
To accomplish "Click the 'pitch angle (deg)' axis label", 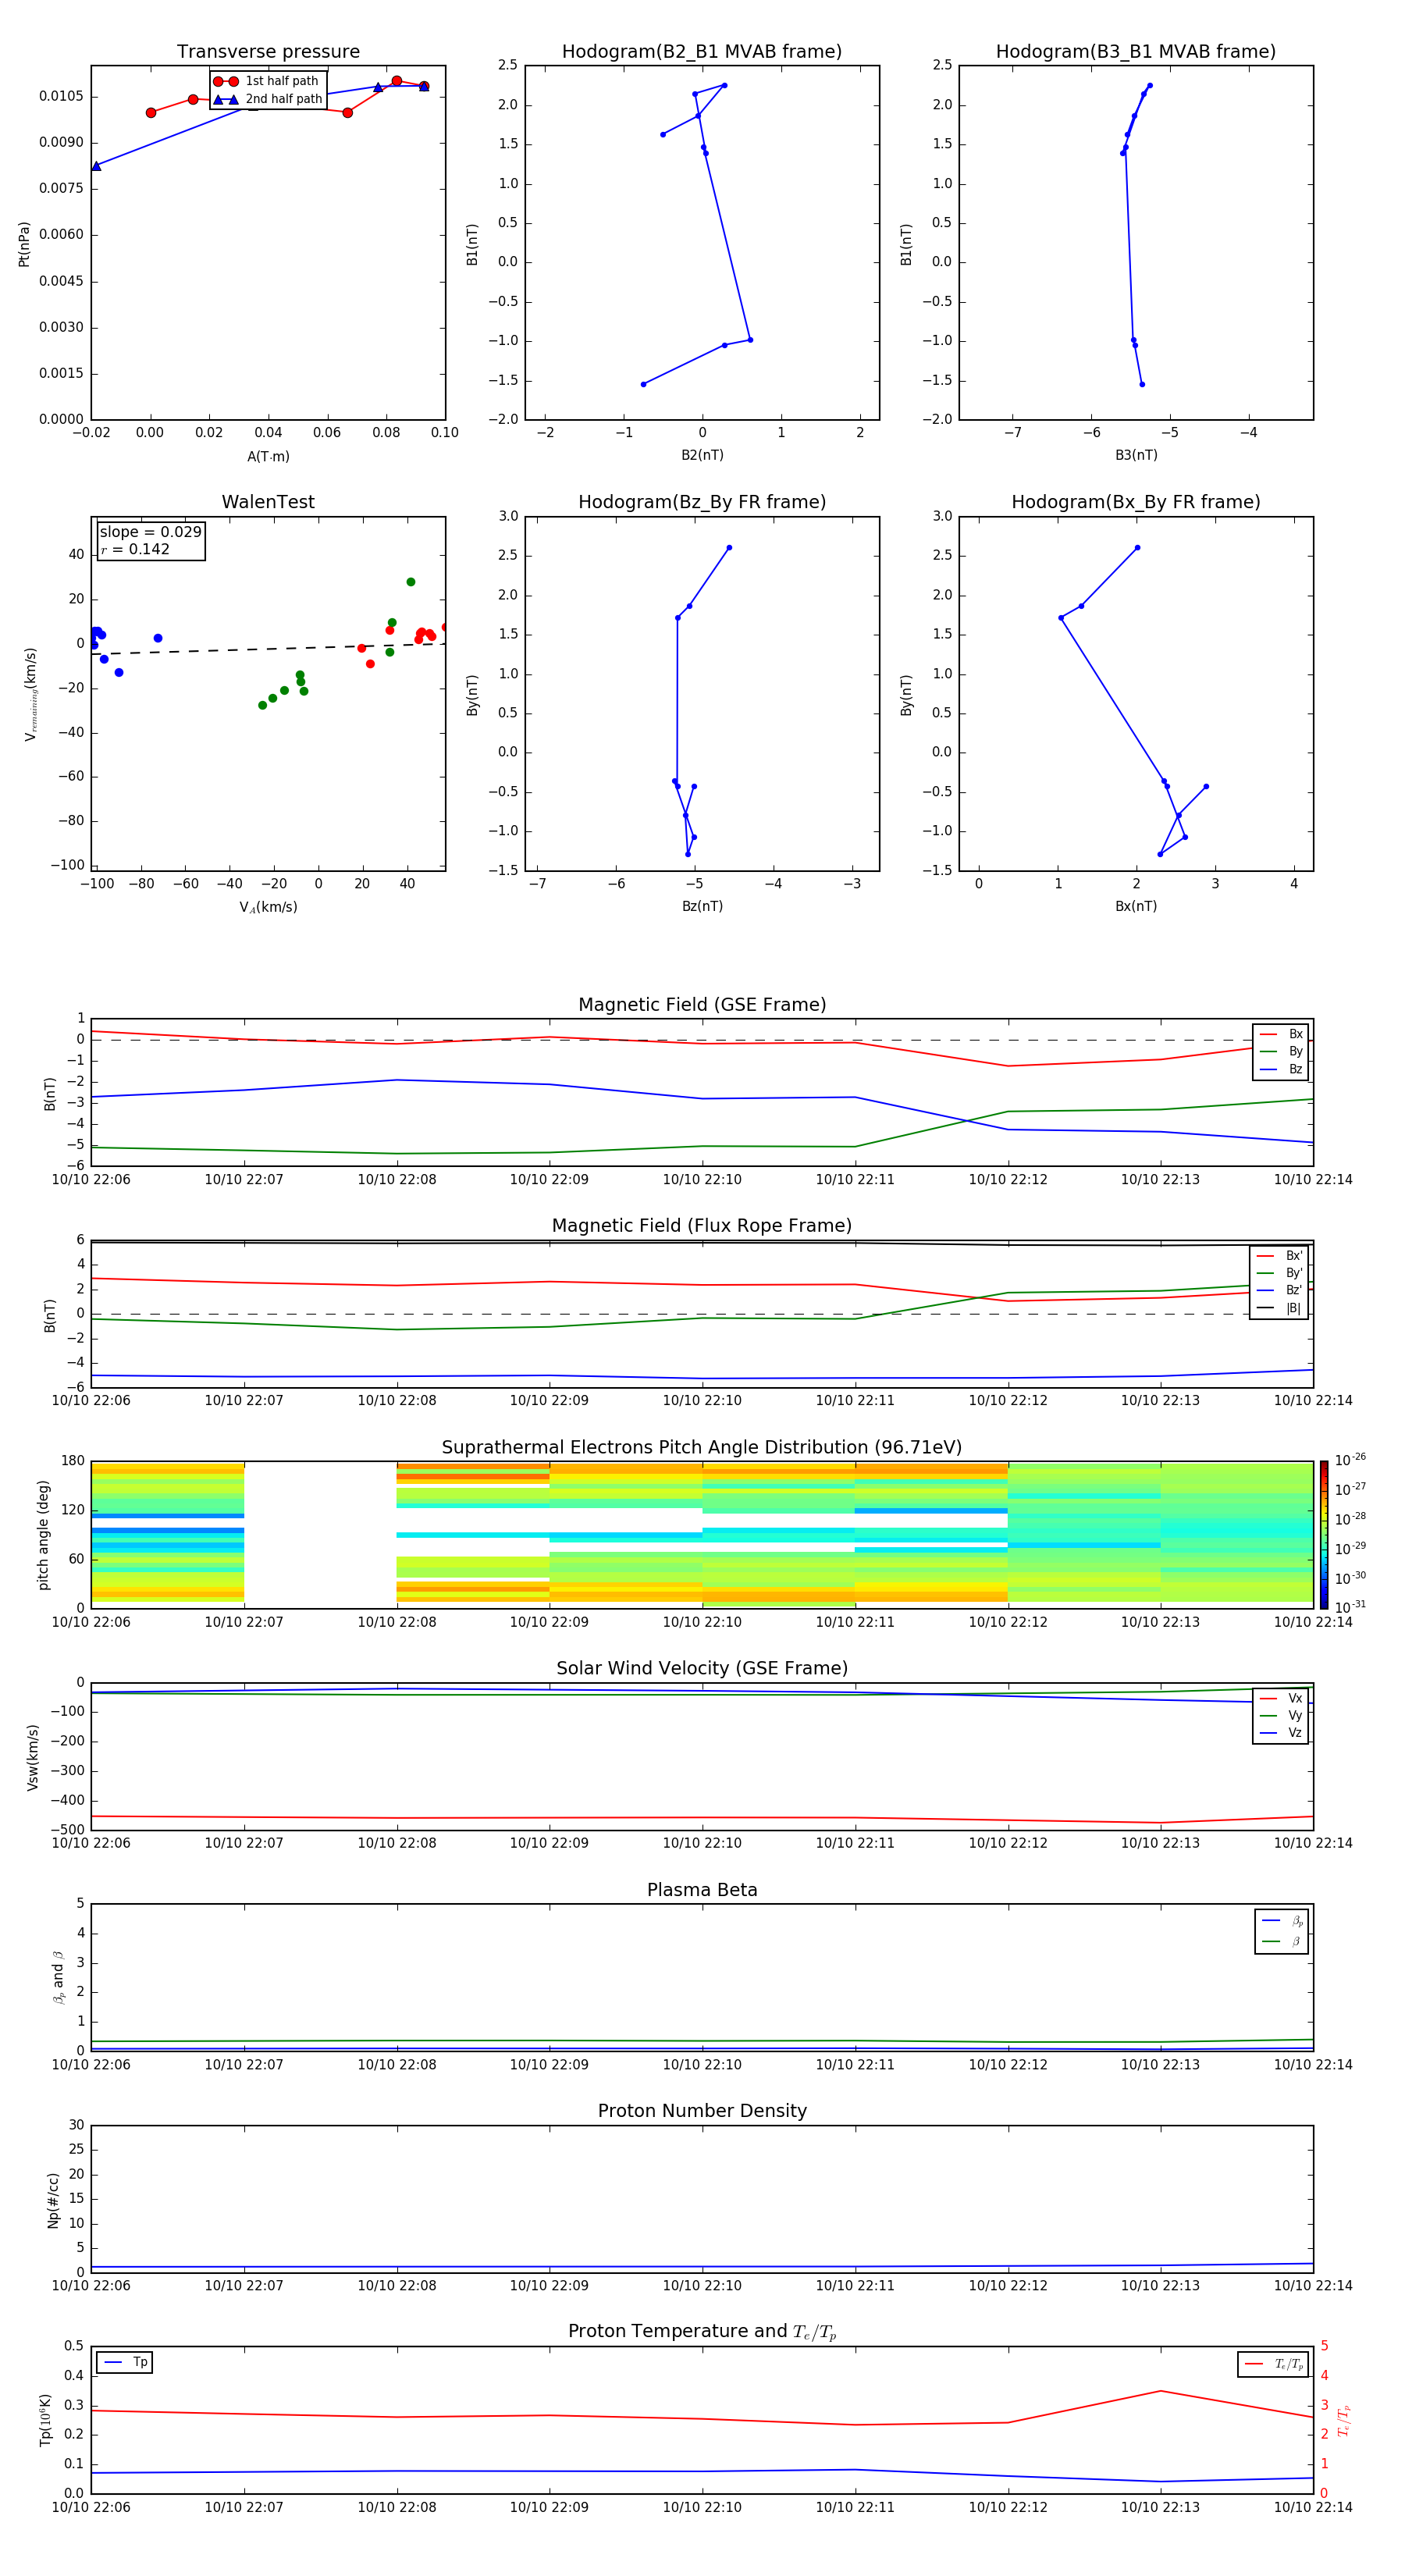I will [x=43, y=1535].
